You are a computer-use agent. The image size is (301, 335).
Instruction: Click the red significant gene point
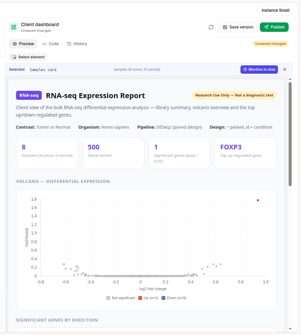coord(258,200)
